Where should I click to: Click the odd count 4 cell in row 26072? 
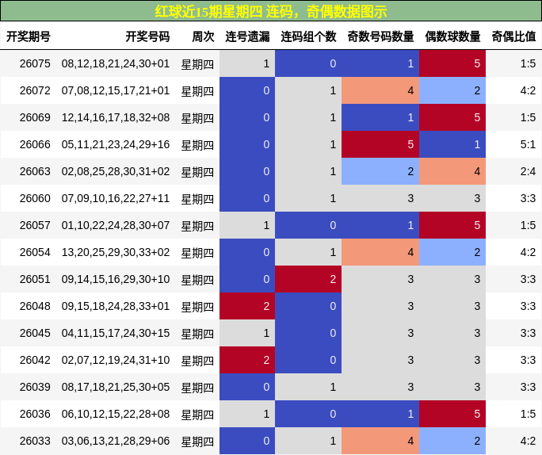pos(380,90)
